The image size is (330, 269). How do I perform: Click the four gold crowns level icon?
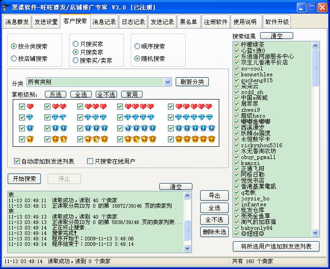tap(140, 139)
